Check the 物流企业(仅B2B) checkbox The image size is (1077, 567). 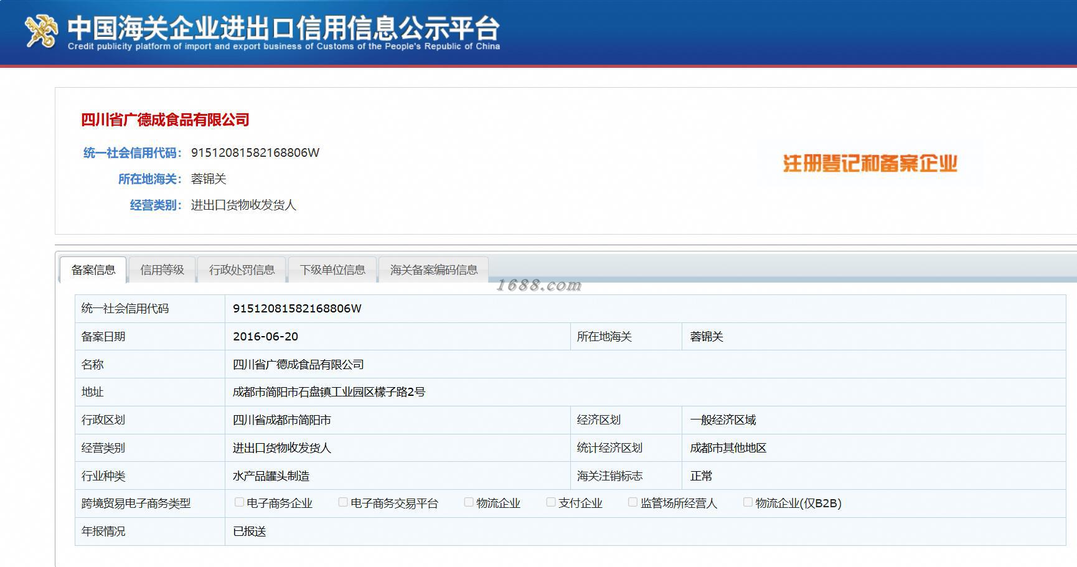click(x=748, y=502)
